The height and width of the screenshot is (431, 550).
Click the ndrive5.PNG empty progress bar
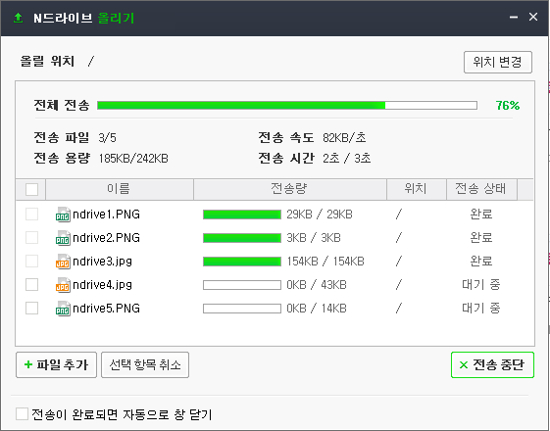click(242, 309)
